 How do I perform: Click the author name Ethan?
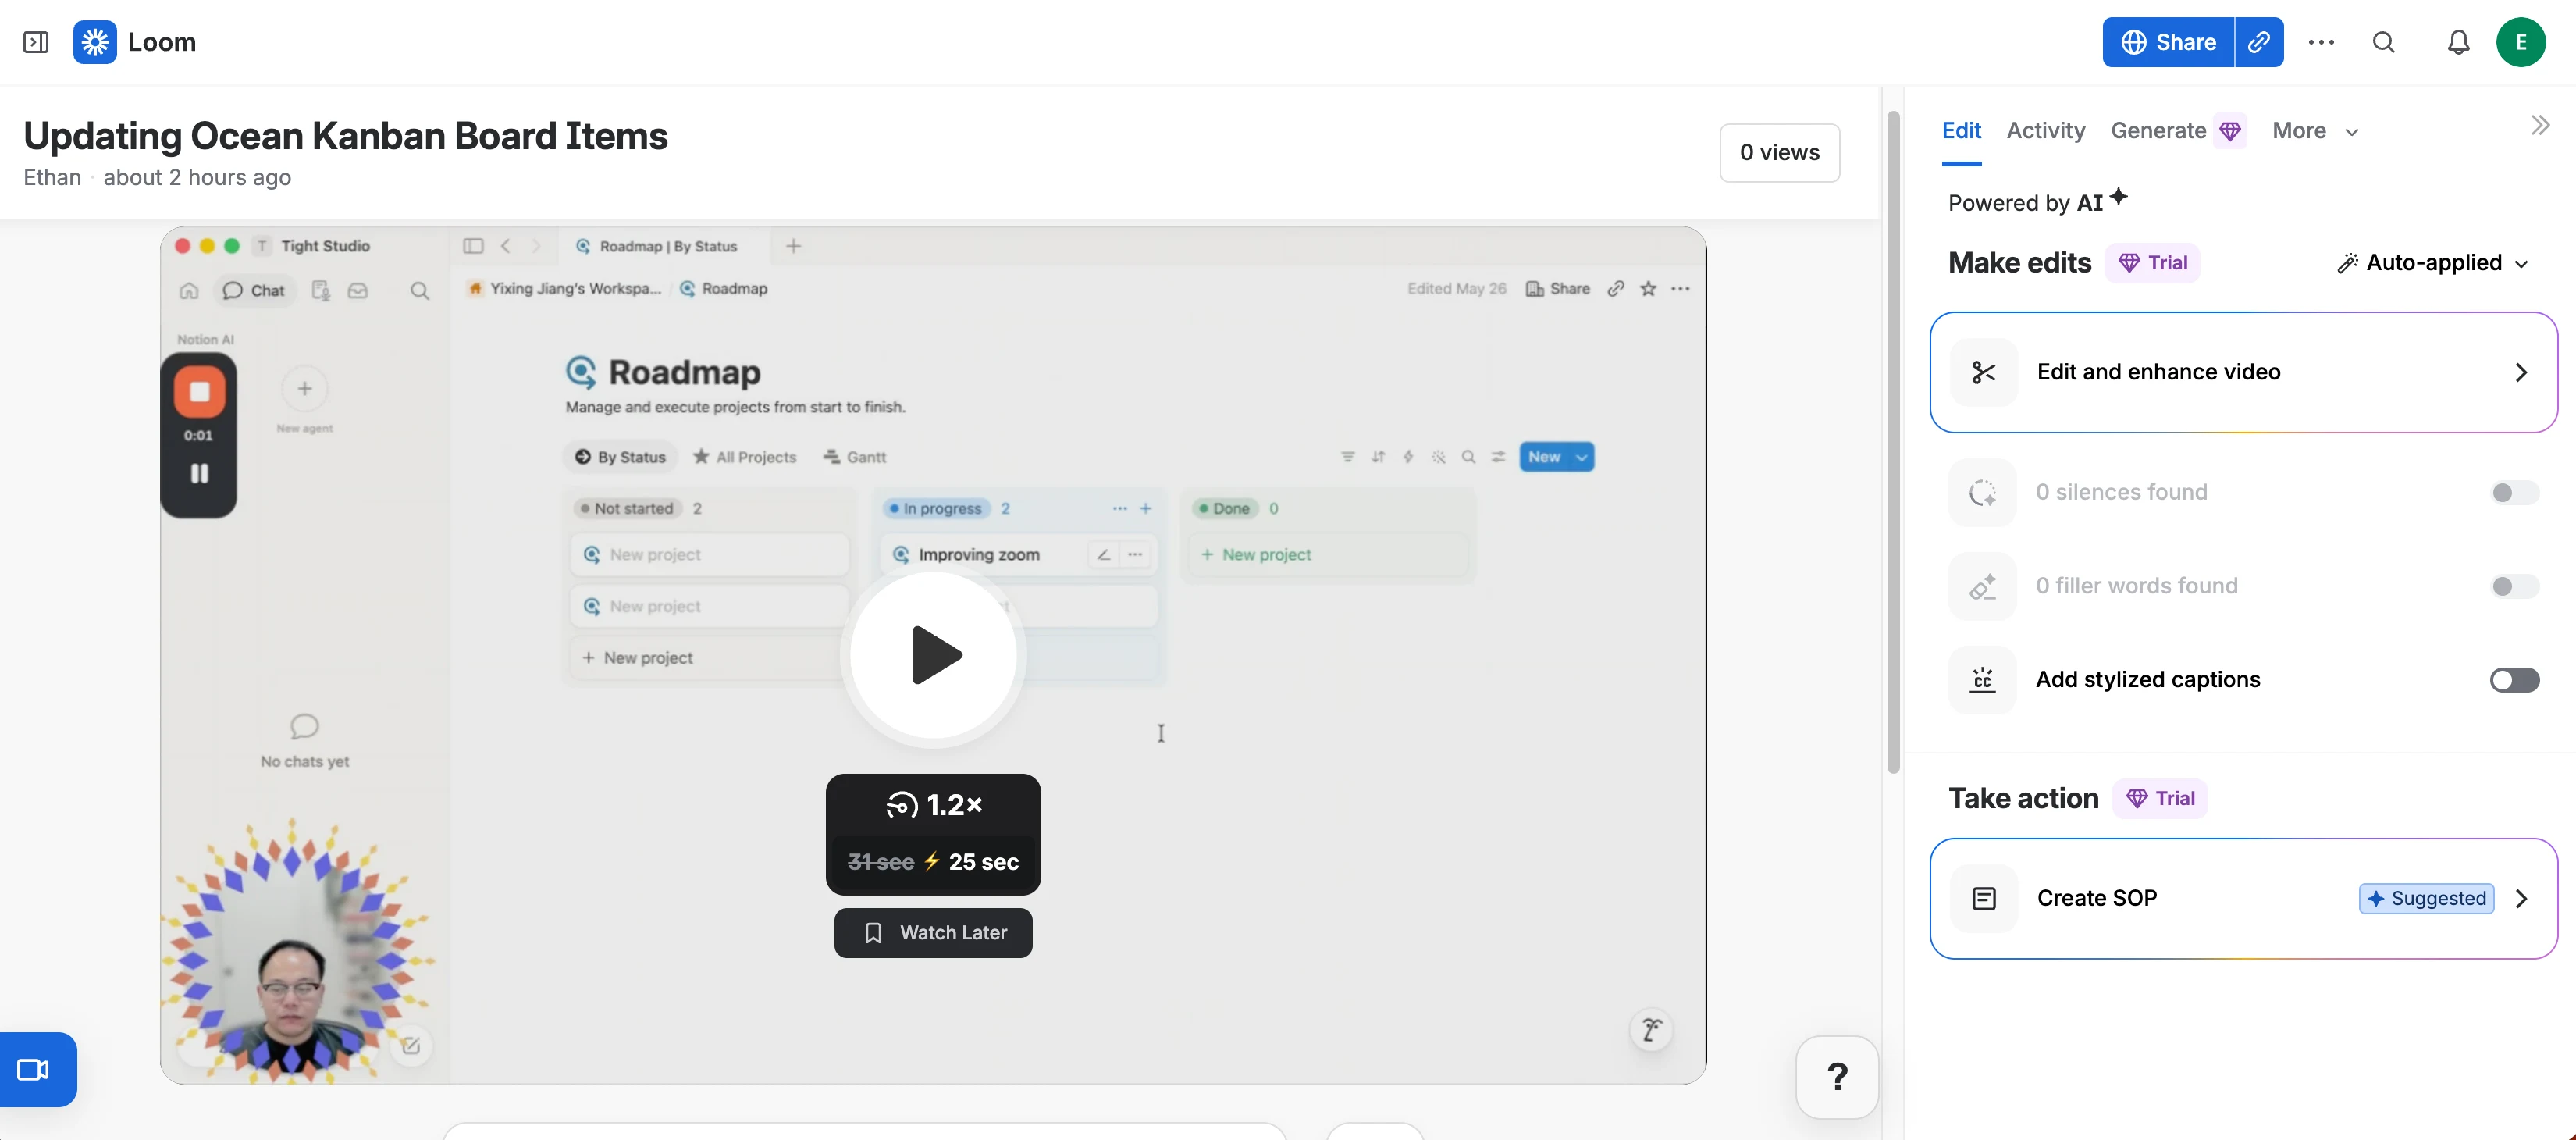coord(52,177)
